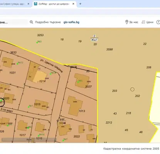Viewport: 160px width, 154px height.
Task: Click the location pin icon by За нас
Action: tap(126, 22)
